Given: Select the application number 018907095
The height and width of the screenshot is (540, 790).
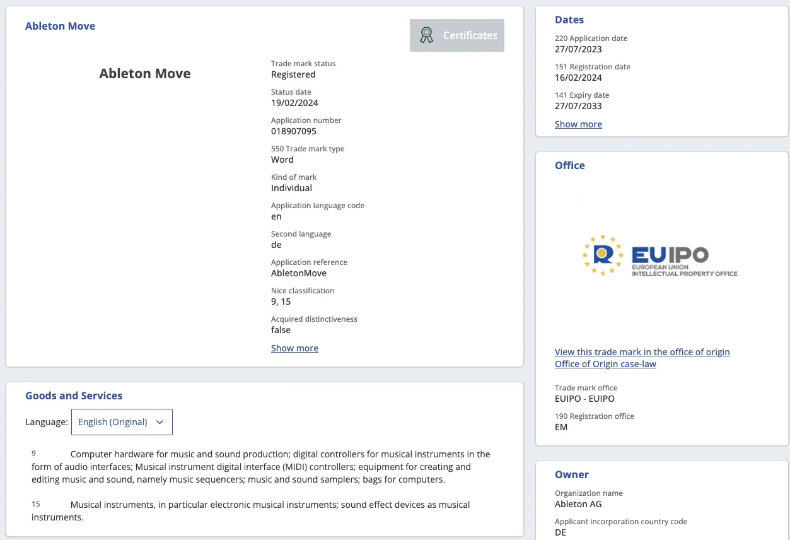Looking at the screenshot, I should point(294,131).
